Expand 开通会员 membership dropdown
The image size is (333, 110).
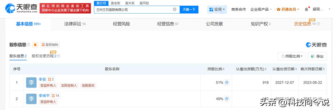288,9
